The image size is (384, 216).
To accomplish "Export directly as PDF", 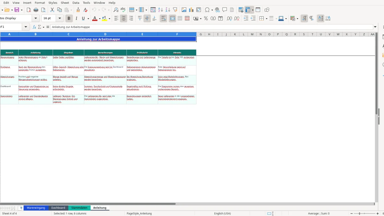I will (29, 10).
